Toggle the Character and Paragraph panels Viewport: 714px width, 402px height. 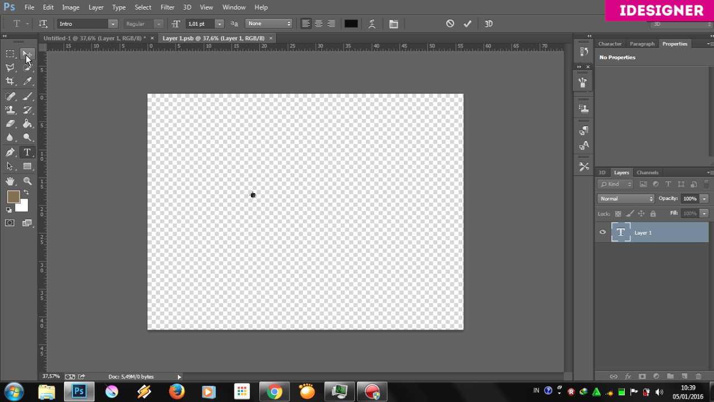(x=394, y=23)
